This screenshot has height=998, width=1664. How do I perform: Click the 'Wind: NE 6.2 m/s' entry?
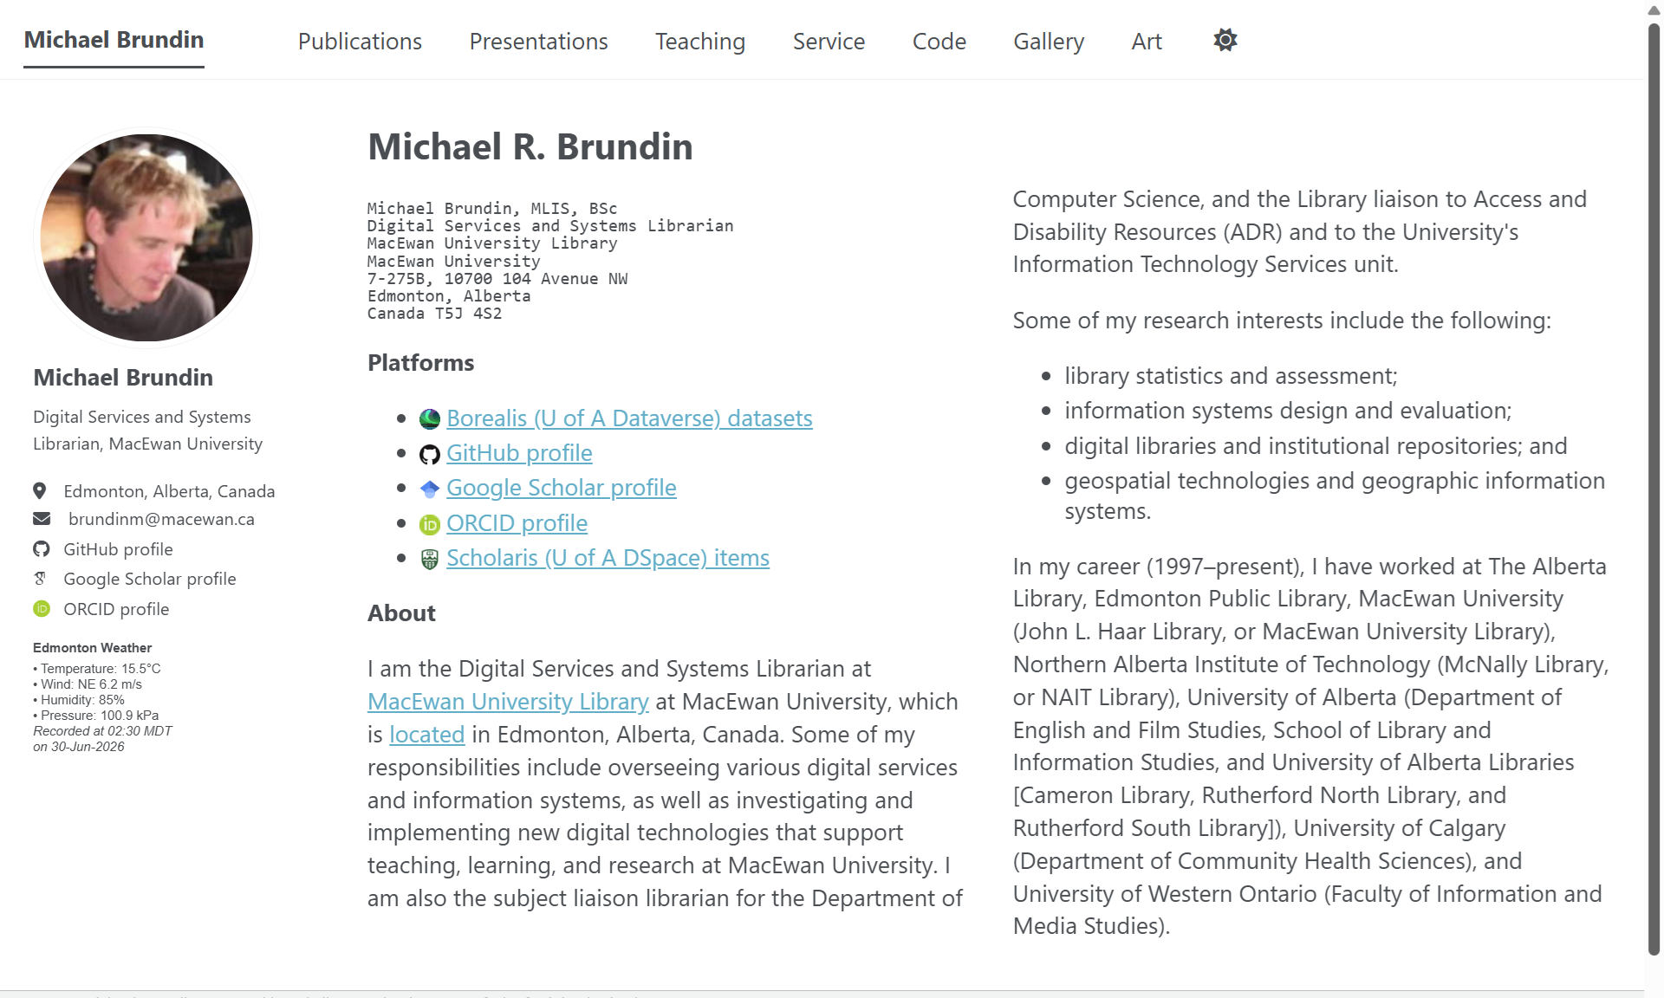click(x=88, y=684)
